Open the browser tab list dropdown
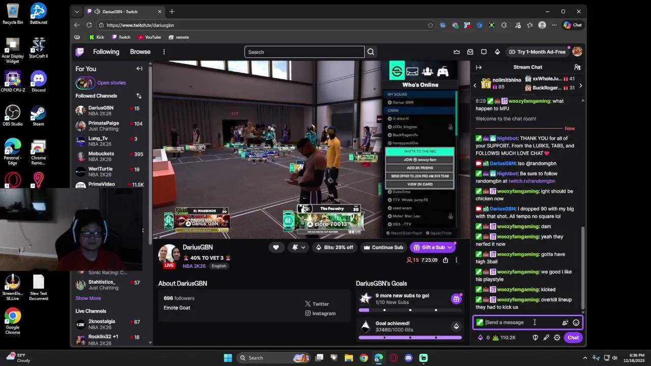This screenshot has height=366, width=651. [77, 11]
